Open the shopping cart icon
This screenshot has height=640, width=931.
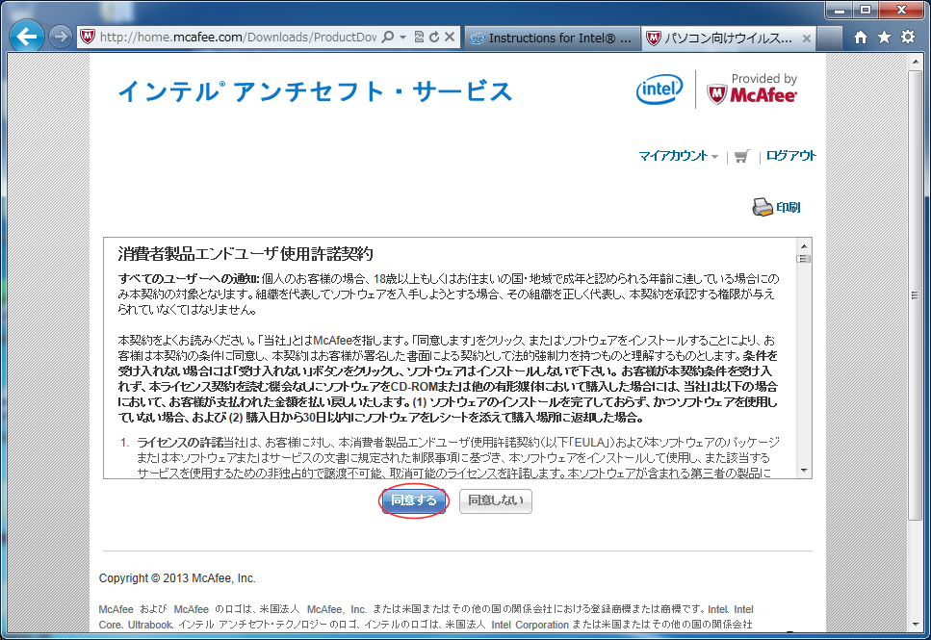(741, 157)
